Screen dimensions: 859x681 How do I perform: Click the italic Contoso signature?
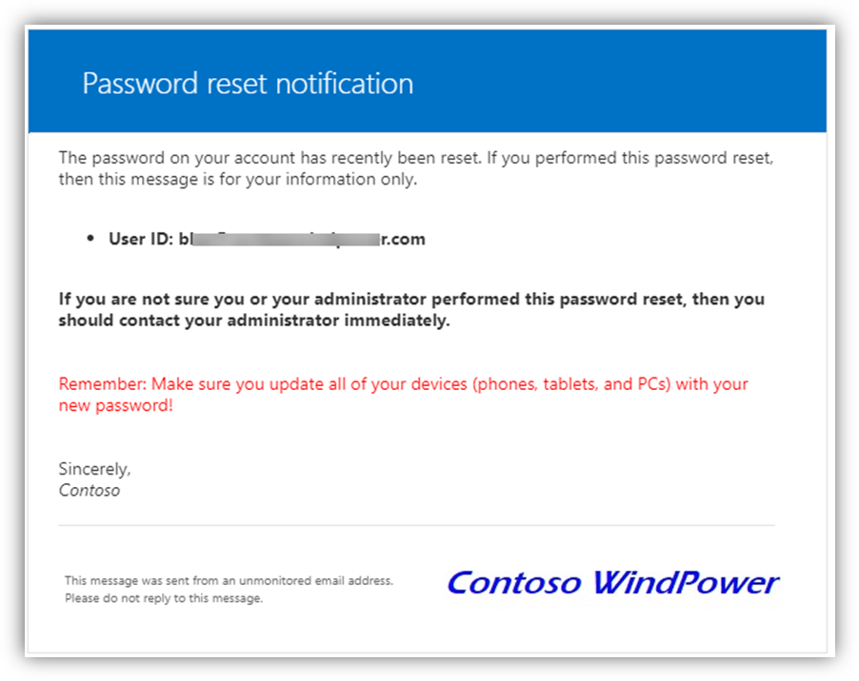[x=90, y=490]
